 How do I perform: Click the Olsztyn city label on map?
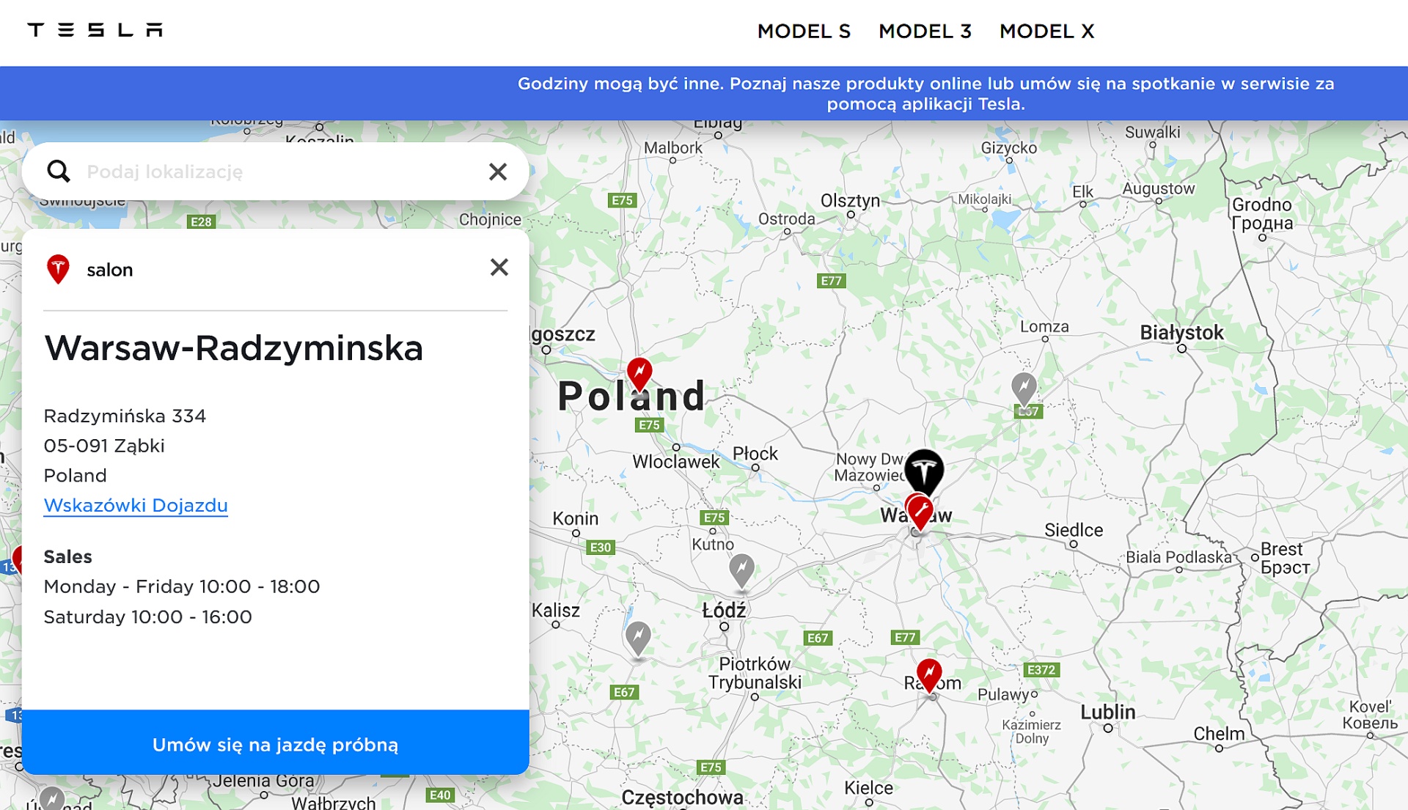pos(850,200)
